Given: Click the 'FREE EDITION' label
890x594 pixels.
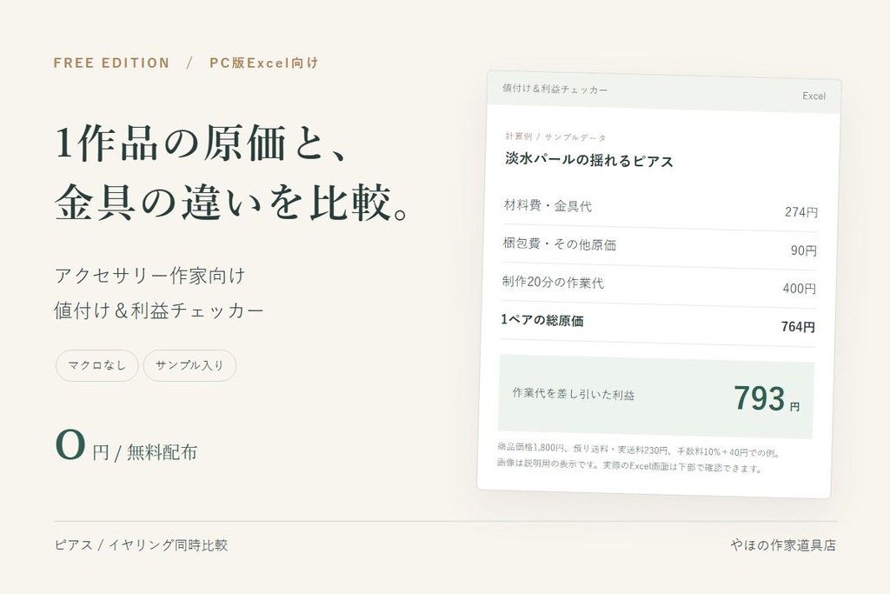Looking at the screenshot, I should pyautogui.click(x=111, y=63).
